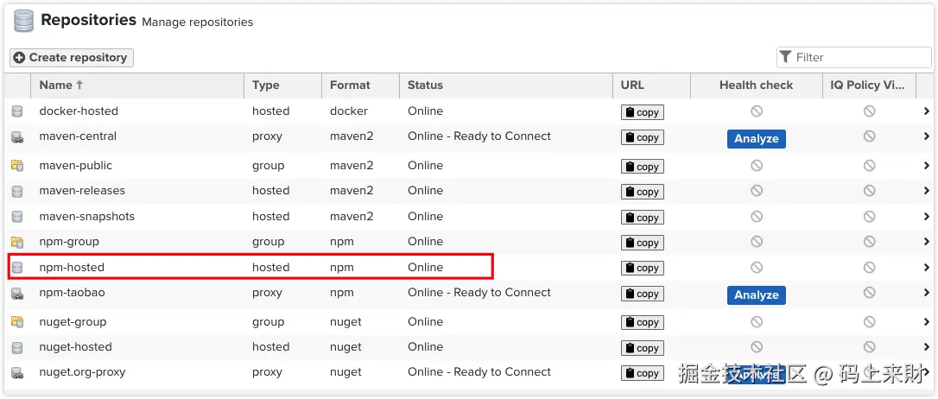Screen dimensions: 938x399
Task: Click maven-releases IQ policy disabled icon
Action: point(869,191)
